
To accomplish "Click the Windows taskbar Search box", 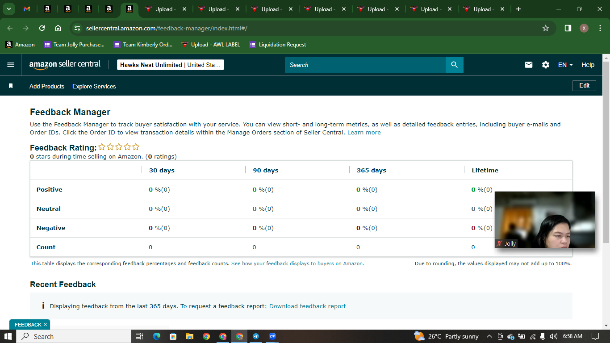I will pyautogui.click(x=74, y=336).
